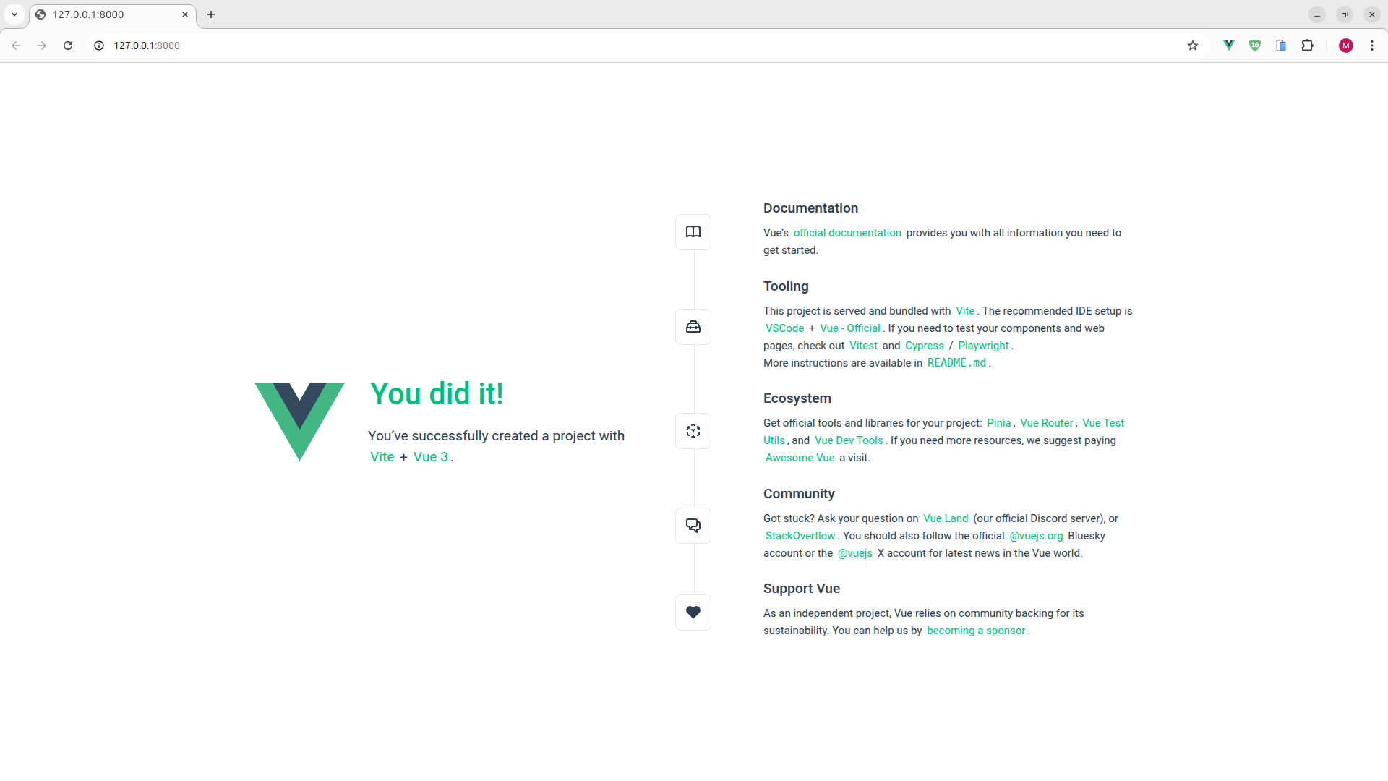1388x781 pixels.
Task: Click the Tooling toolbox icon
Action: 693,327
